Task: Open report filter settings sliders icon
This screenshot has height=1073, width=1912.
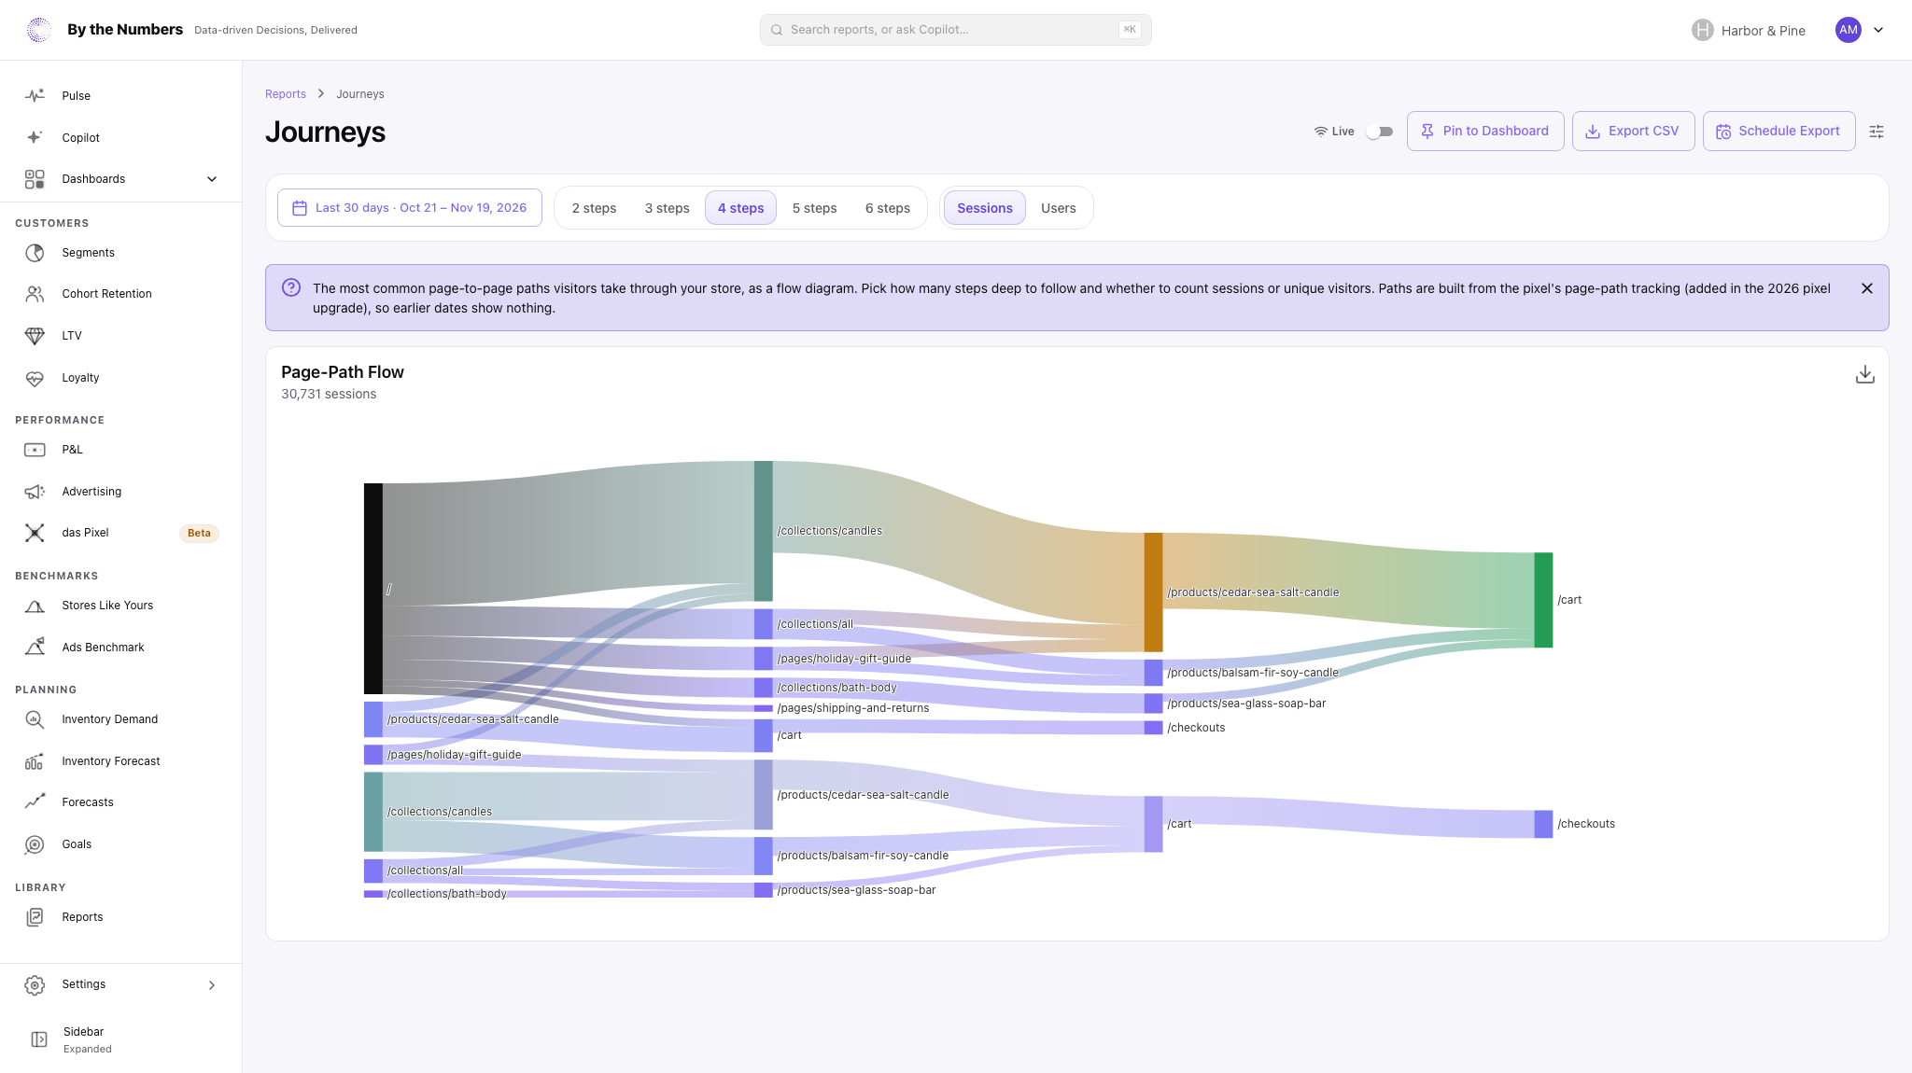Action: tap(1877, 132)
